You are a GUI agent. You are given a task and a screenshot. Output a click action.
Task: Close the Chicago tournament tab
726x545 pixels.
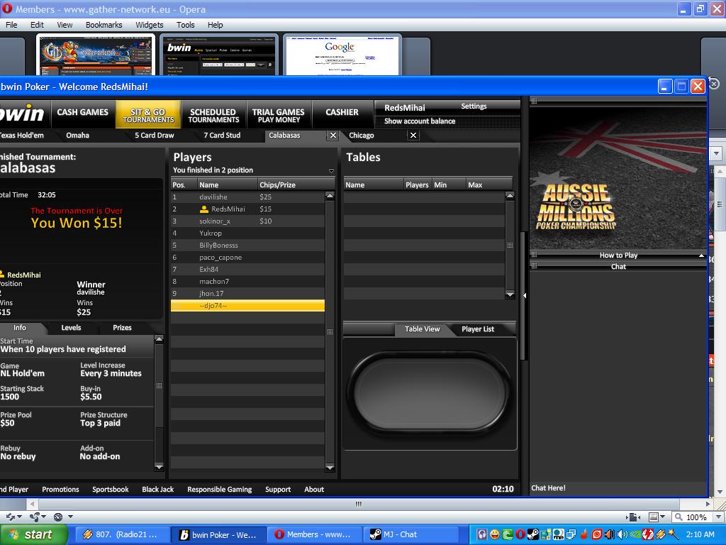coord(413,136)
